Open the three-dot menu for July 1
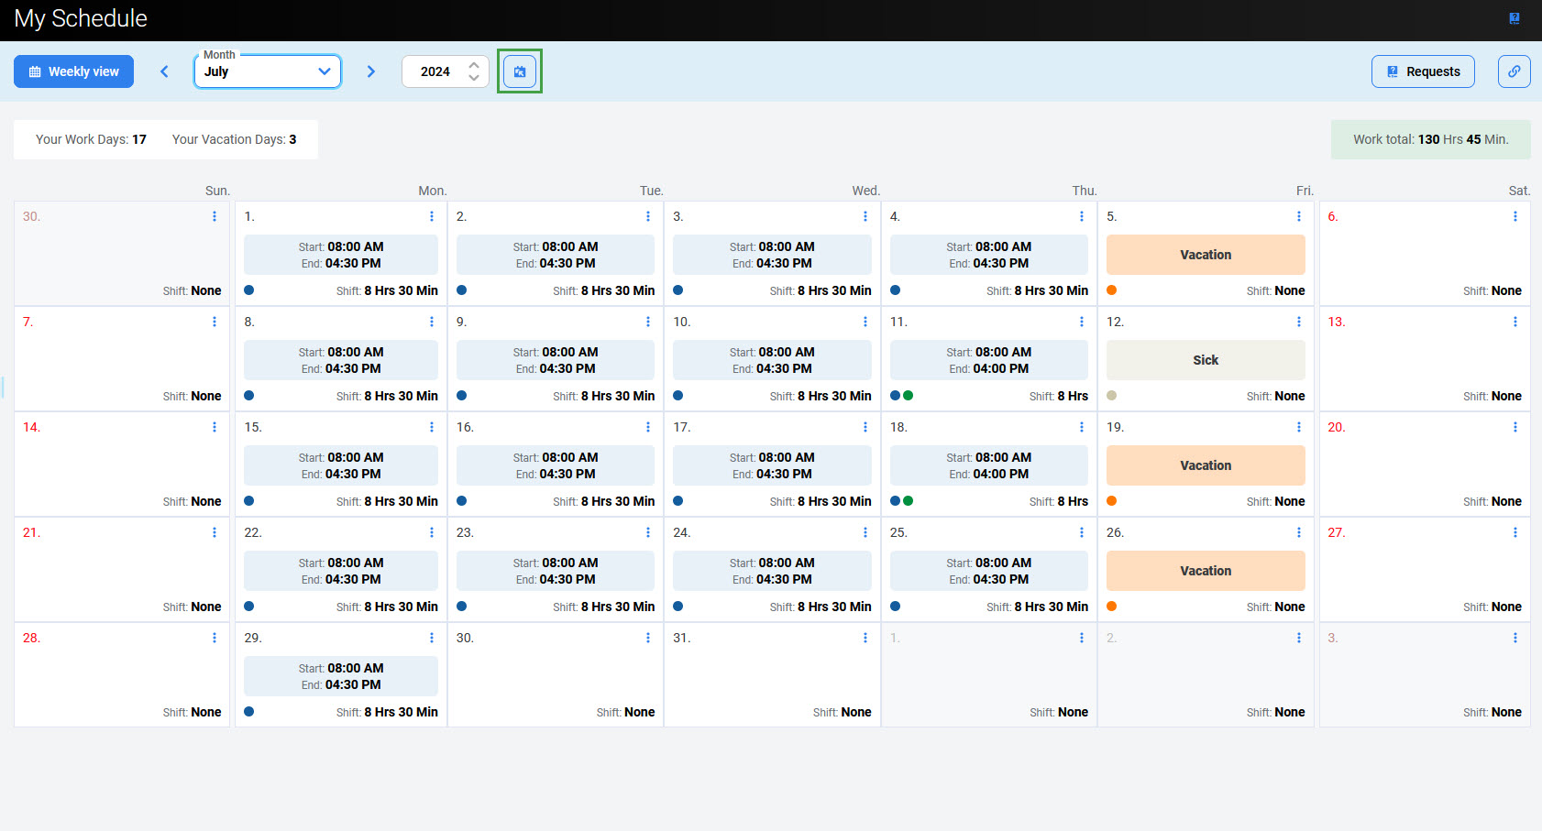Image resolution: width=1542 pixels, height=831 pixels. tap(431, 216)
